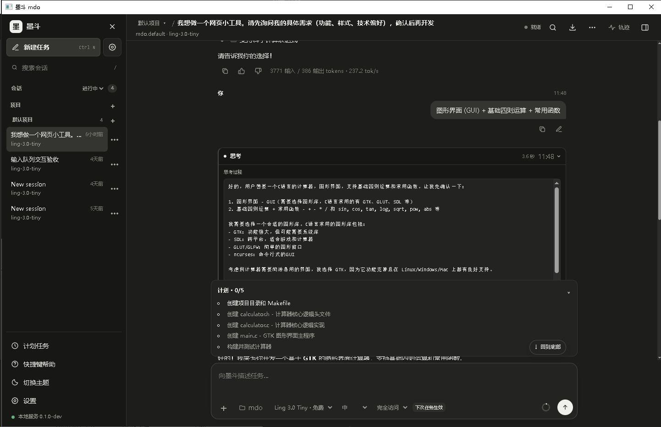Copy the message 图形界面 (GUI) + 基础四则运算

coord(542,129)
